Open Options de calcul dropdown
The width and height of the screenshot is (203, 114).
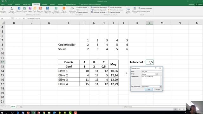(x=134, y=10)
